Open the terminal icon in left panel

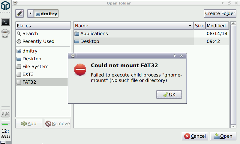[x=5, y=22]
